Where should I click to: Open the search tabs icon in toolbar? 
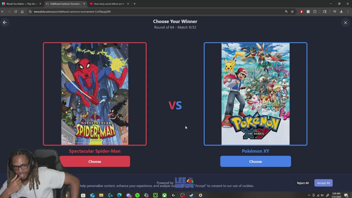click(325, 12)
